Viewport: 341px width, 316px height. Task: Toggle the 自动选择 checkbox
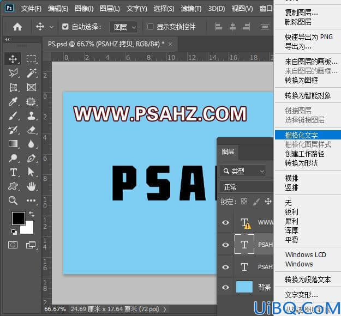pos(65,27)
